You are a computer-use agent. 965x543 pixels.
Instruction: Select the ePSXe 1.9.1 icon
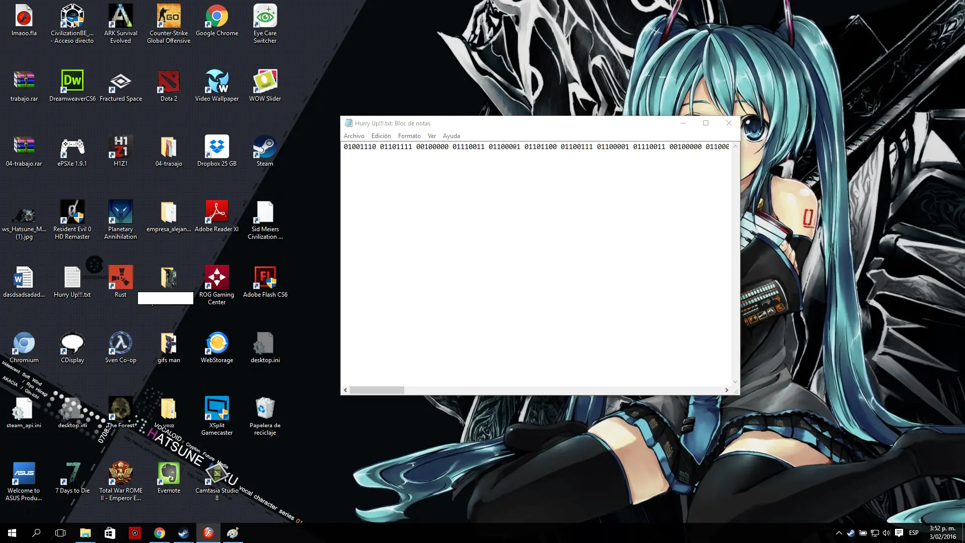coord(72,151)
